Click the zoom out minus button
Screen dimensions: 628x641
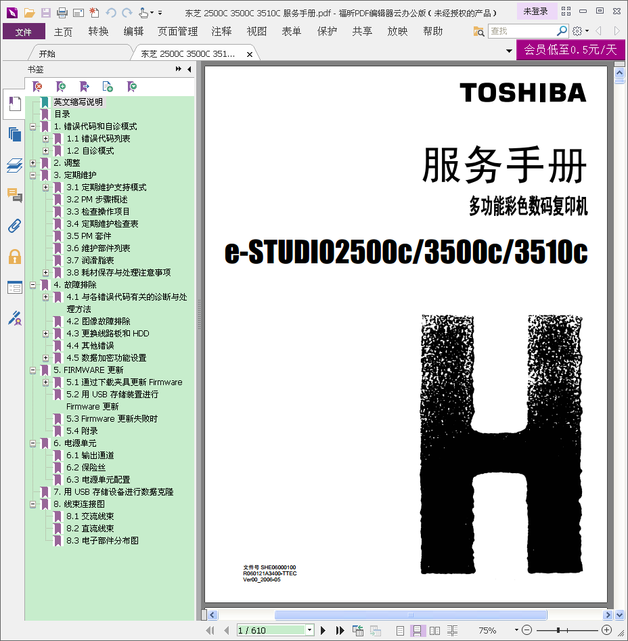527,630
